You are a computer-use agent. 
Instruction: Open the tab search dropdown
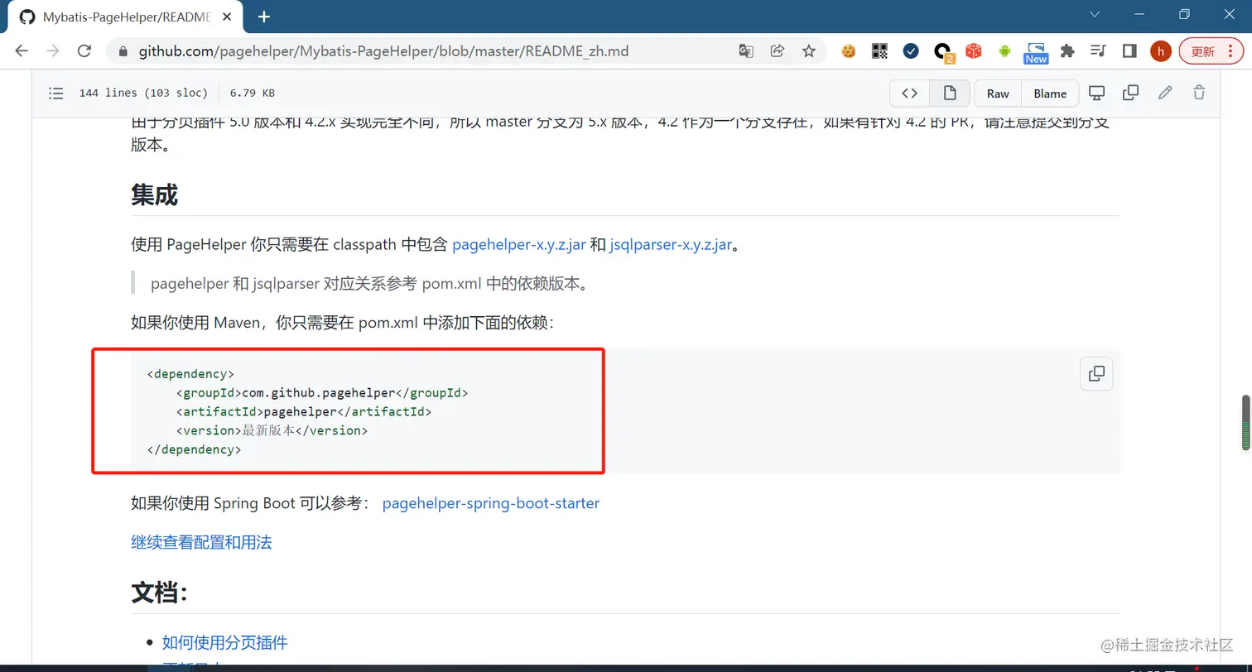[1095, 14]
